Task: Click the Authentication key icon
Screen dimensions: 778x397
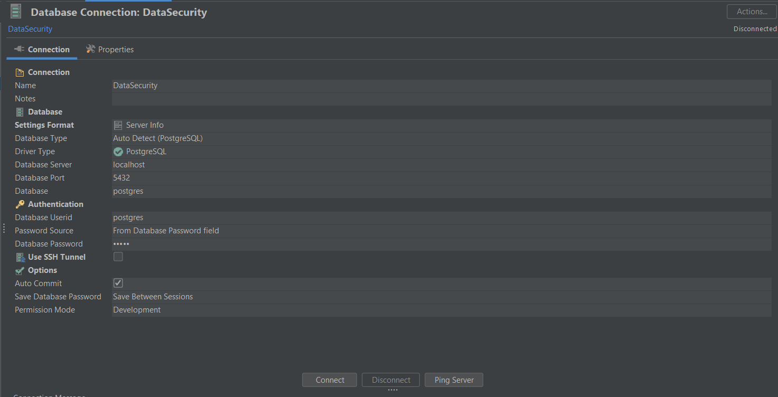Action: [x=20, y=204]
